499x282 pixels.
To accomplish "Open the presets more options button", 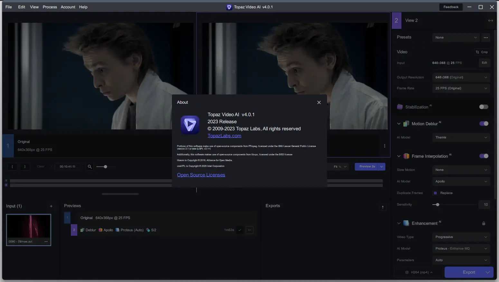I will point(486,38).
